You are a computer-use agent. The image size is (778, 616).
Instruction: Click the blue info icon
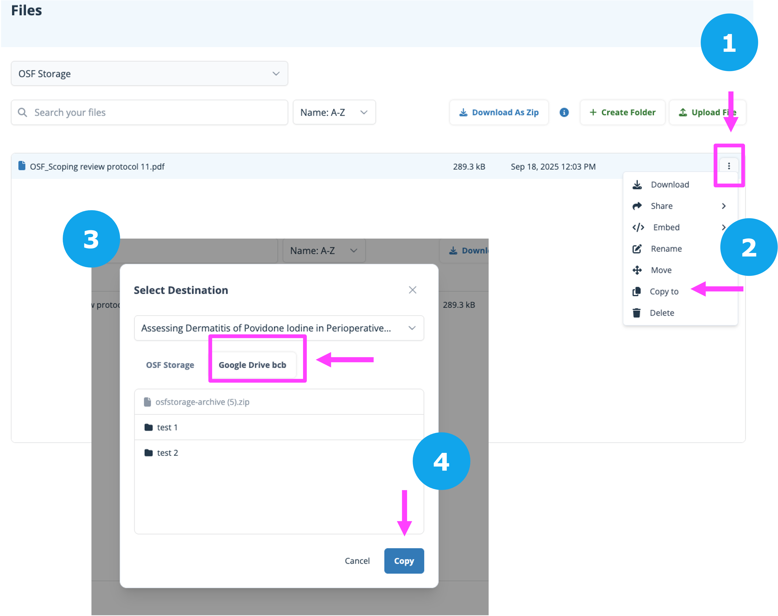(564, 112)
